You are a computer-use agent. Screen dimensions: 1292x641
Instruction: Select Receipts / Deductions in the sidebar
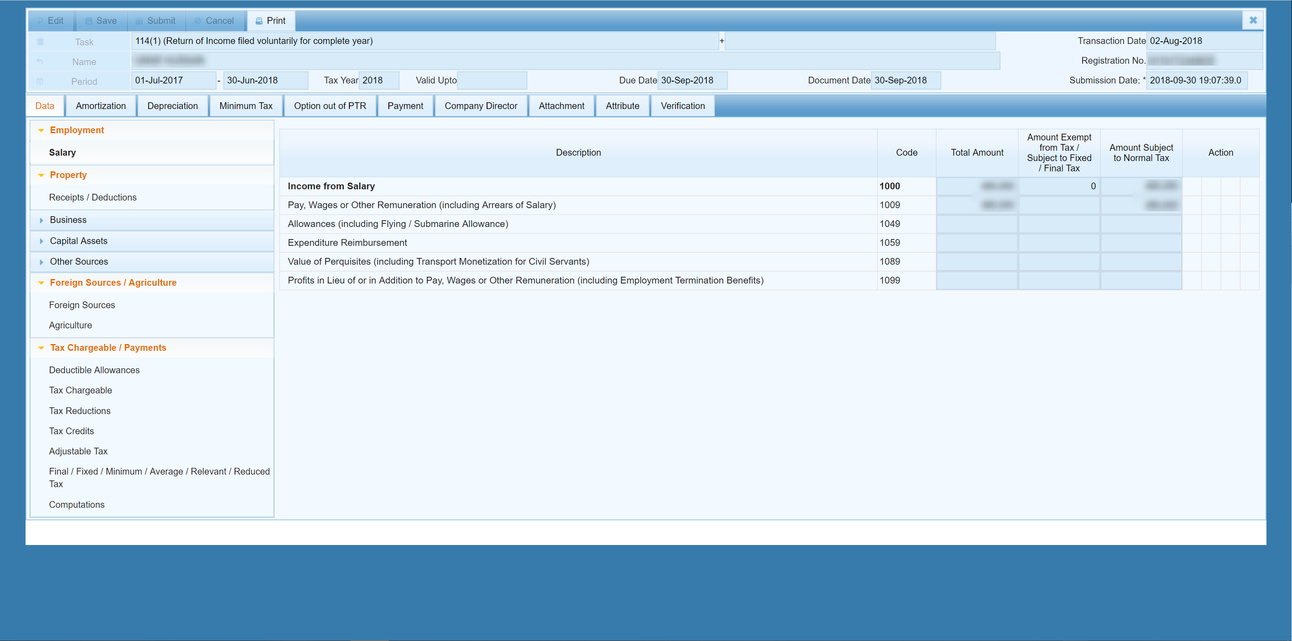[x=93, y=197]
